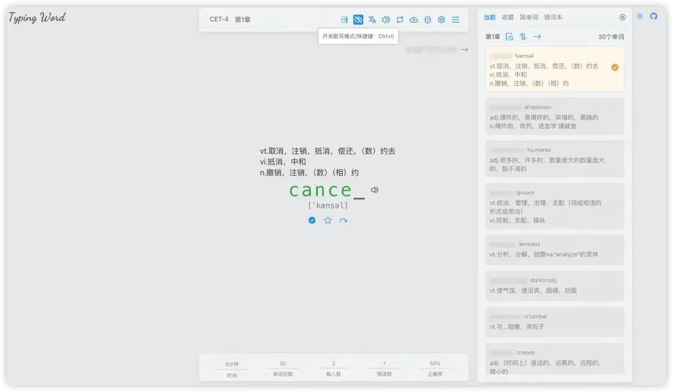Mark word as mastered with check icon
The width and height of the screenshot is (673, 392).
coord(312,220)
